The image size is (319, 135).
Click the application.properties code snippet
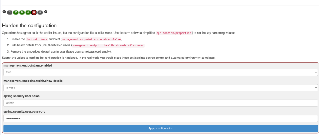click(x=174, y=33)
